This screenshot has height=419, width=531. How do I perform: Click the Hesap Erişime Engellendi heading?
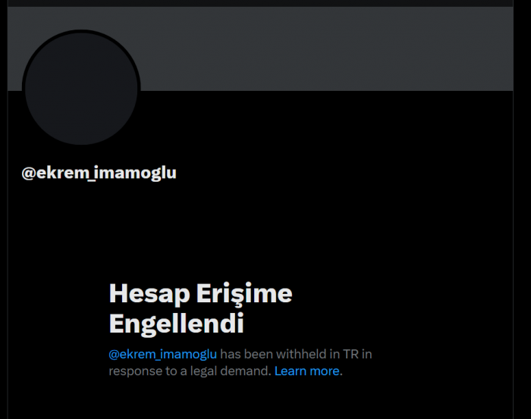tap(200, 308)
